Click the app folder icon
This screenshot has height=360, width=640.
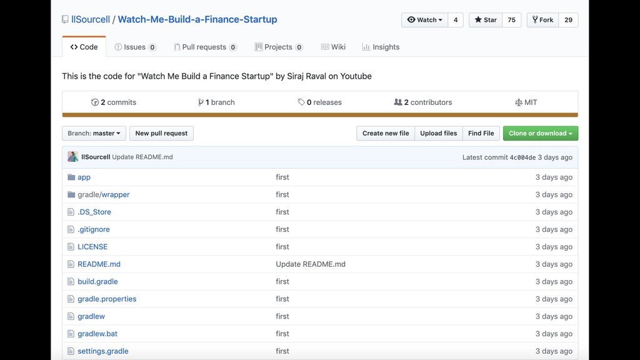pos(71,177)
